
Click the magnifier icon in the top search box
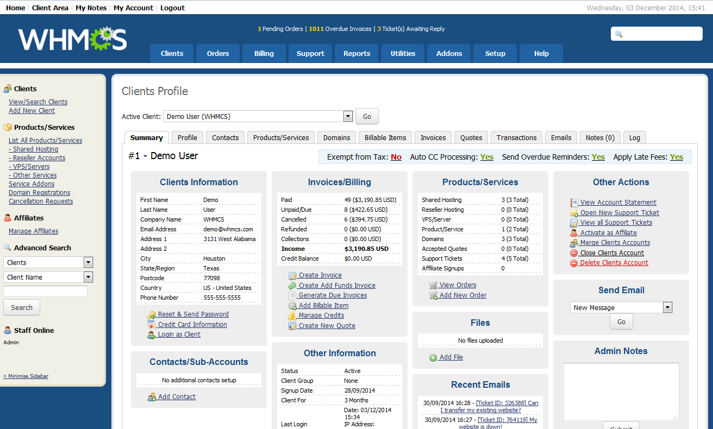(x=618, y=34)
